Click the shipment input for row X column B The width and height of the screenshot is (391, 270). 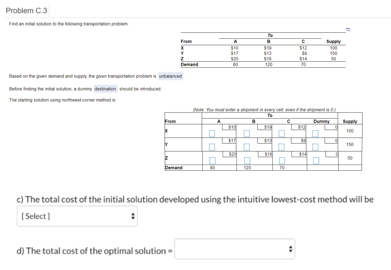[x=246, y=133]
